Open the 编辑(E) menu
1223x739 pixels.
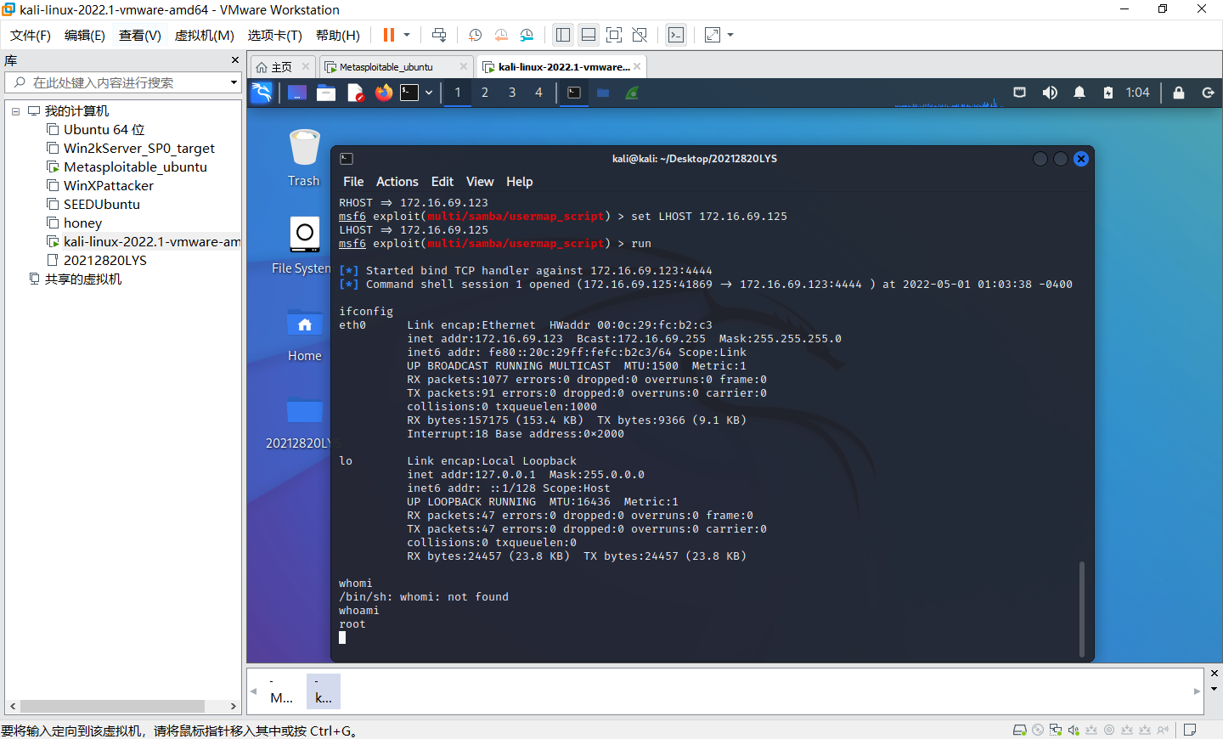point(85,35)
